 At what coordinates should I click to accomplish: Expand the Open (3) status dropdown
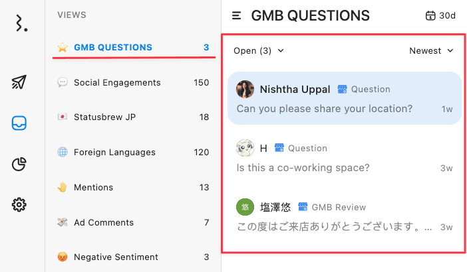pos(259,50)
